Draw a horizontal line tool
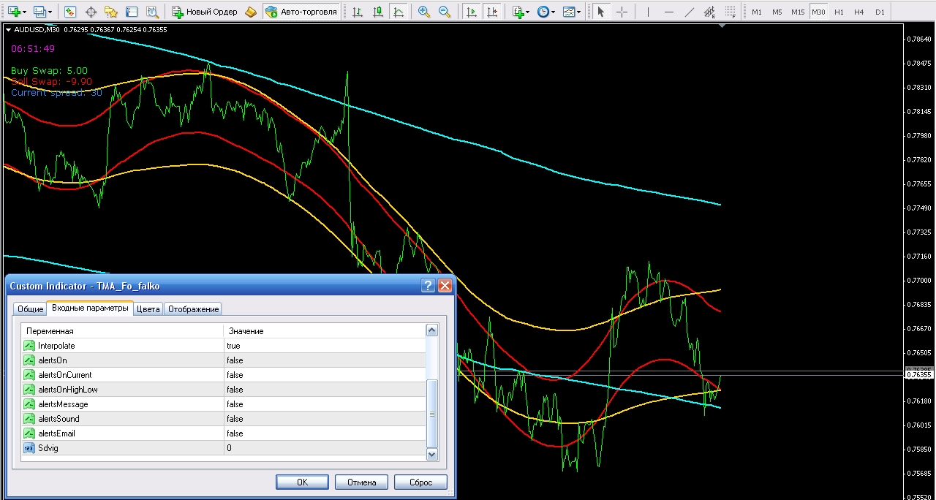The height and width of the screenshot is (500, 936). tap(668, 12)
